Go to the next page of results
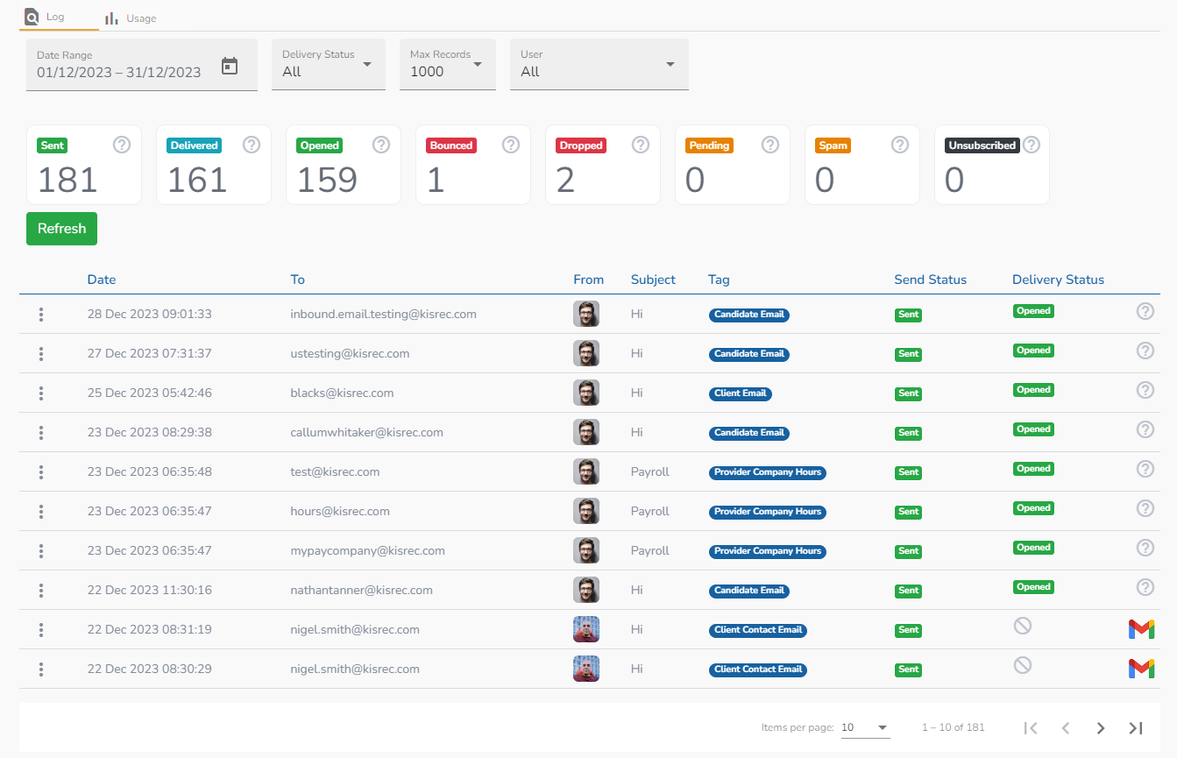Screen dimensions: 1177x758 [x=1101, y=727]
